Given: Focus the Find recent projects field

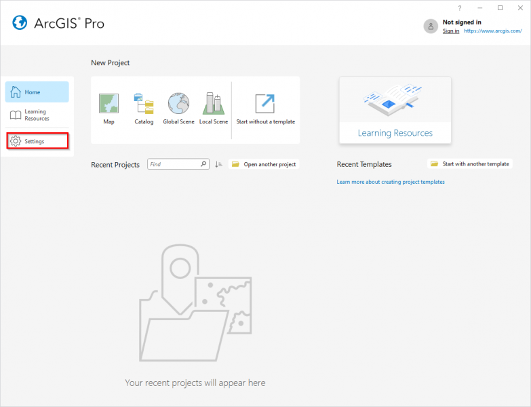Looking at the screenshot, I should click(178, 164).
